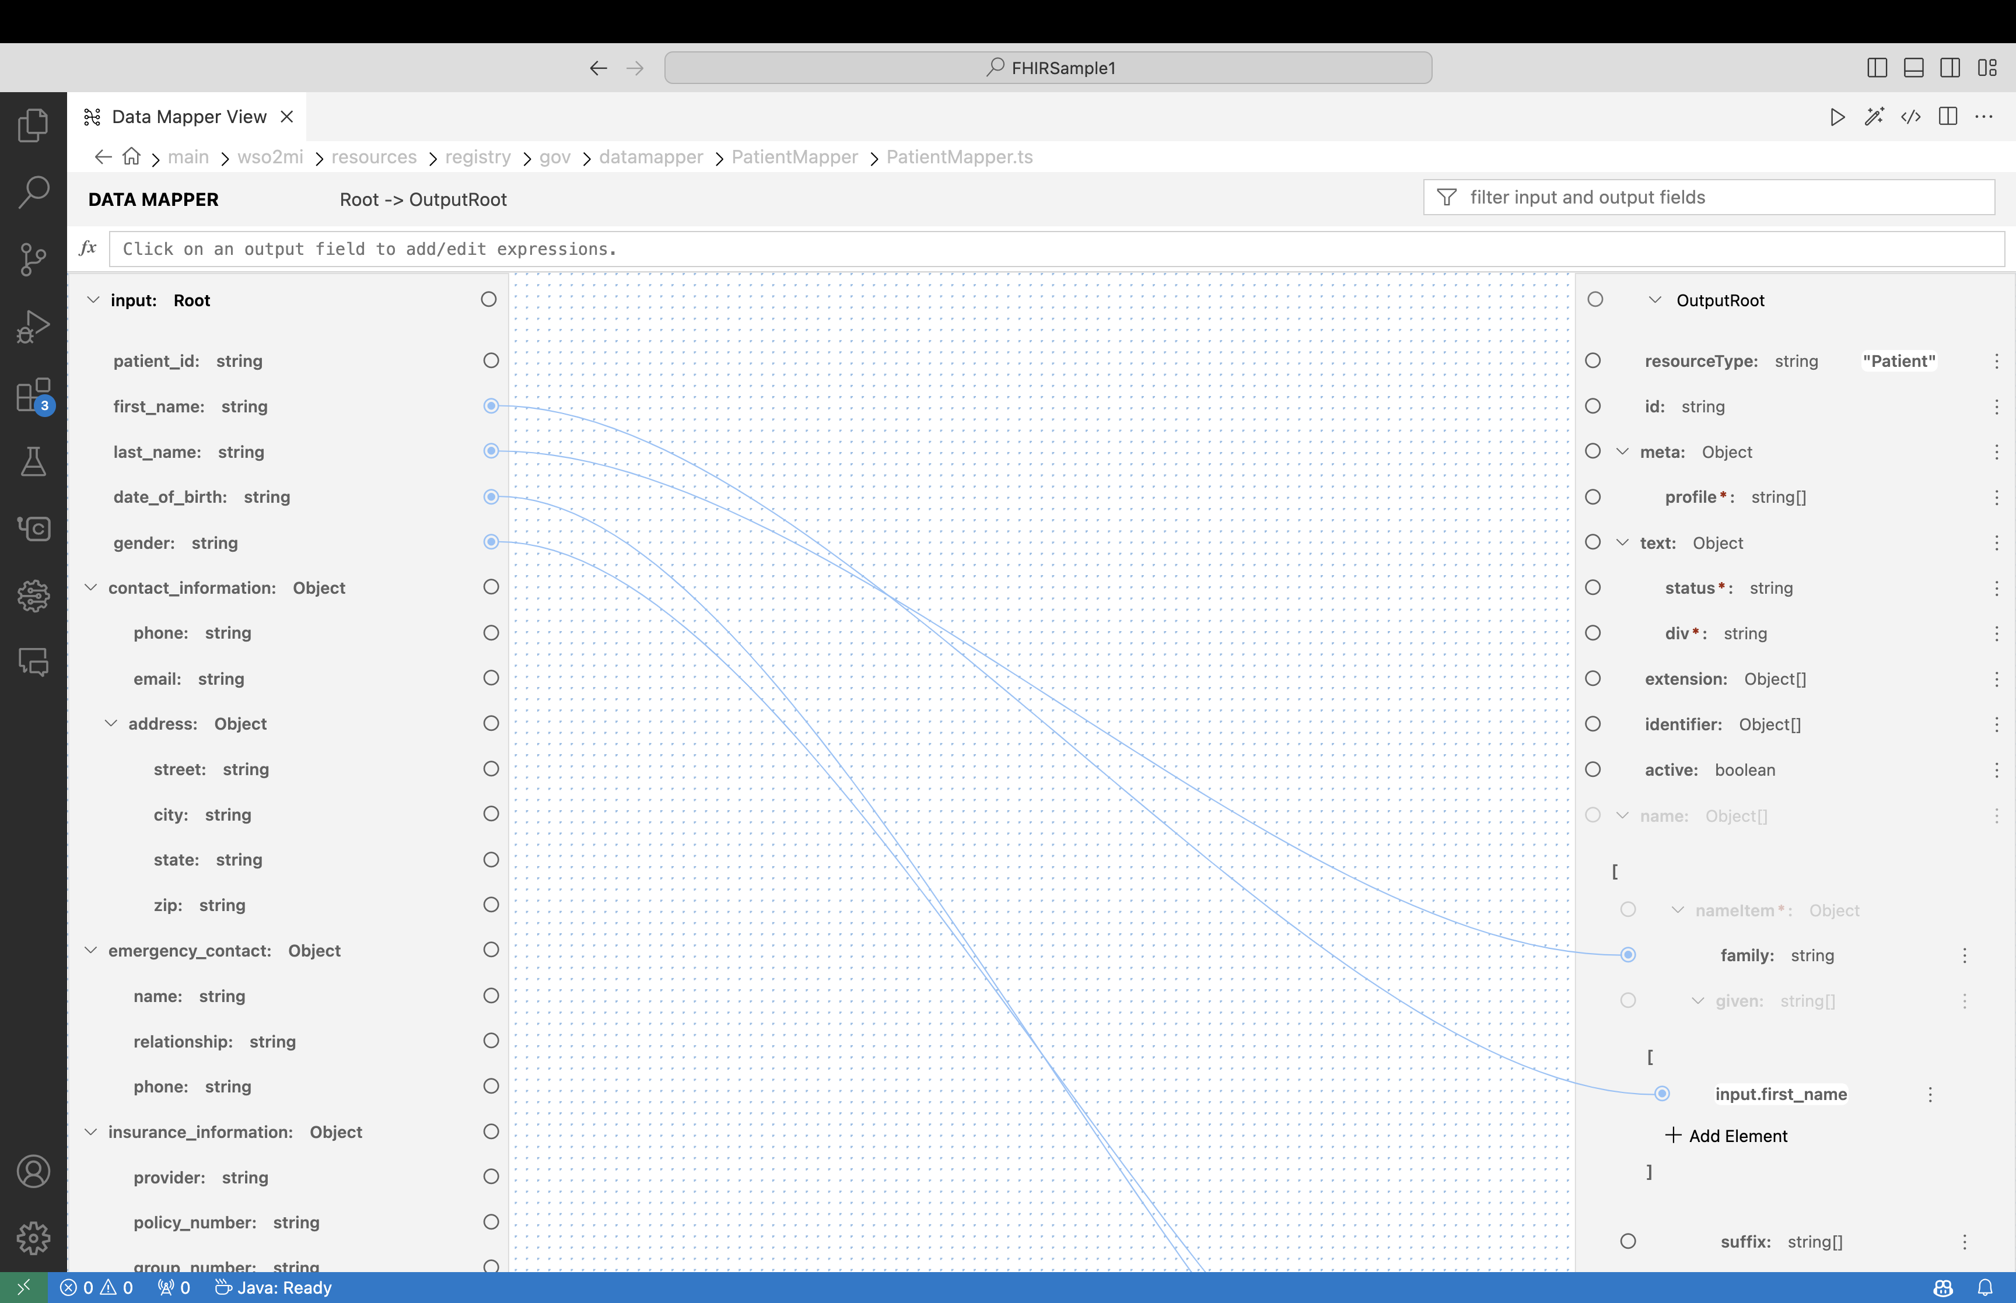Click Add Element under given array
Screen dimensions: 2016x1303
1727,1136
